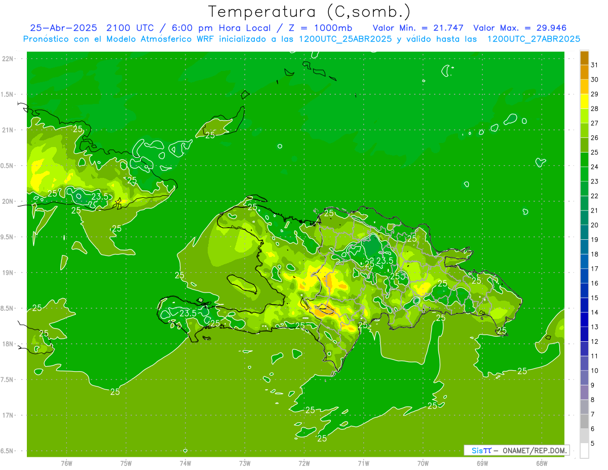Click the 70W longitude label
This screenshot has height=470, width=608.
point(423,463)
